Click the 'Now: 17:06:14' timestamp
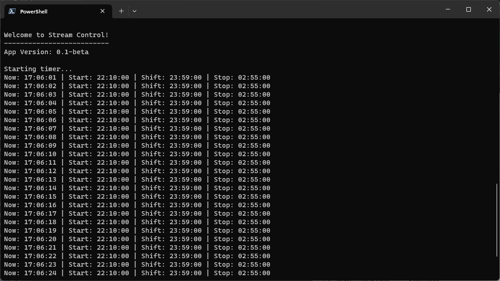Image resolution: width=500 pixels, height=281 pixels. pyautogui.click(x=30, y=188)
